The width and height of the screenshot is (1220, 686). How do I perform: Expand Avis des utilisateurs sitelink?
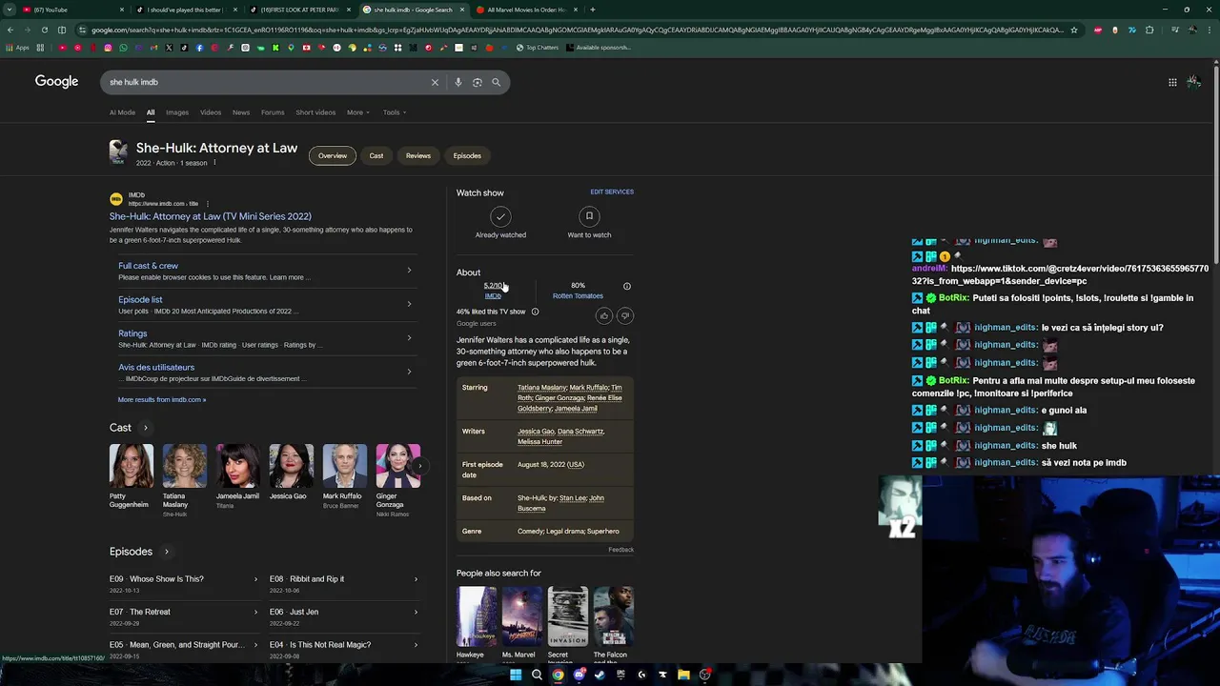click(x=409, y=372)
